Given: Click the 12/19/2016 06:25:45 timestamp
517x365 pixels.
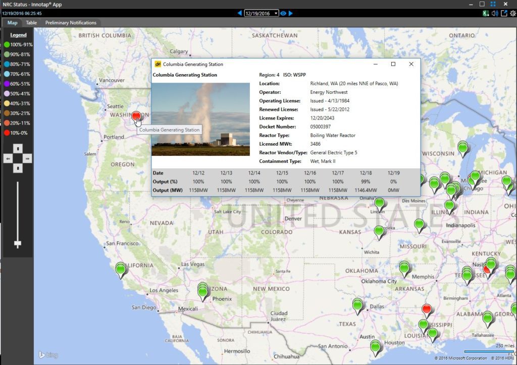Looking at the screenshot, I should (x=22, y=14).
